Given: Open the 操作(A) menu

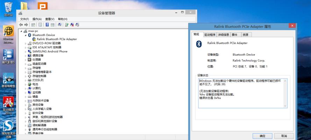Looking at the screenshot, I should pyautogui.click(x=37, y=19).
